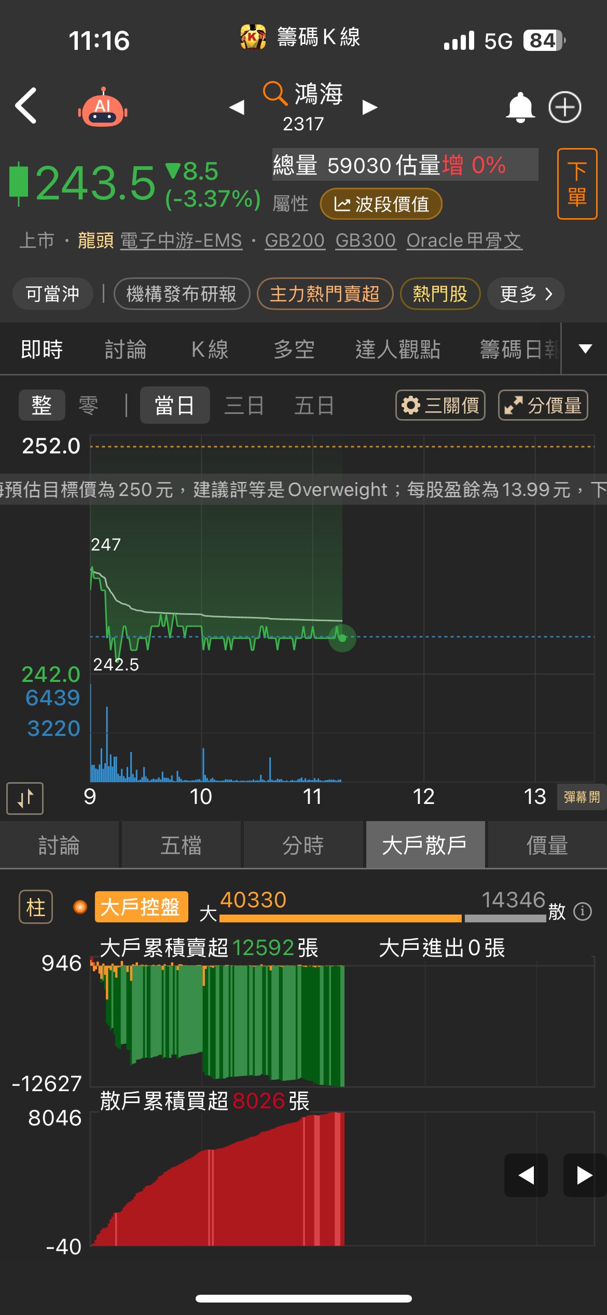The image size is (607, 1315).
Task: Tap the 大戶進出 0 張 label
Action: click(442, 948)
